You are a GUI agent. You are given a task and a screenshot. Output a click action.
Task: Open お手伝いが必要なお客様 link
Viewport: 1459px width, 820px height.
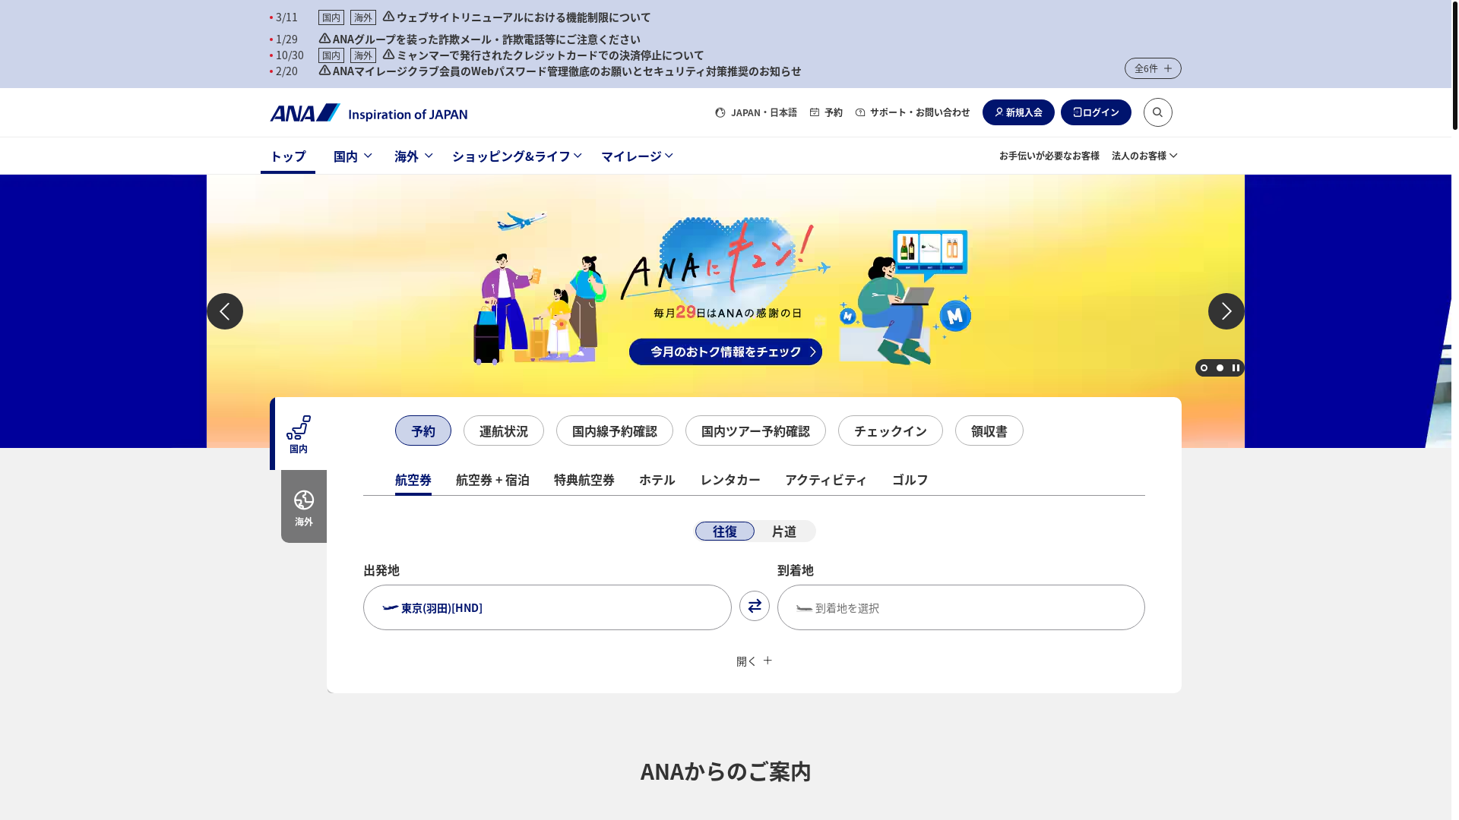1049,156
